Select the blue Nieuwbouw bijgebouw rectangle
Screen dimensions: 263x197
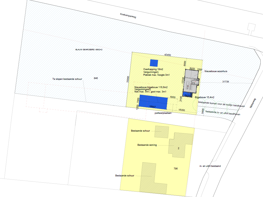point(153,102)
